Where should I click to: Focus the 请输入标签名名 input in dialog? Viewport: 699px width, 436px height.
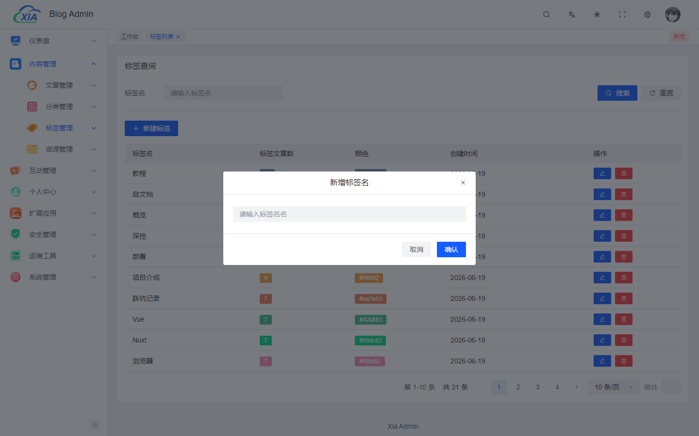click(349, 214)
